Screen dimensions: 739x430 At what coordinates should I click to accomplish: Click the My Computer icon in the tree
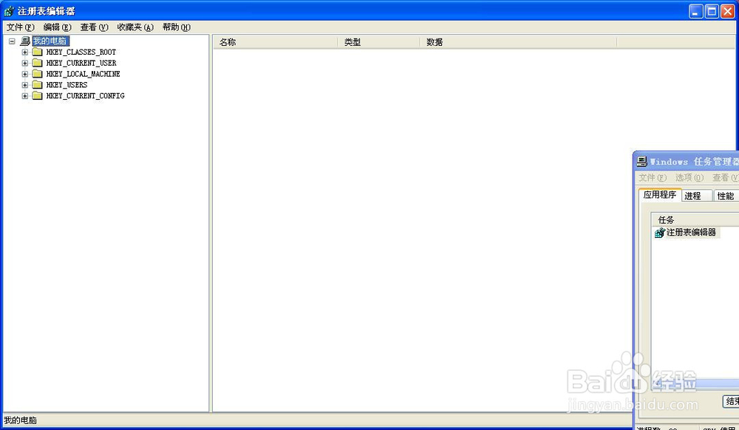(25, 41)
